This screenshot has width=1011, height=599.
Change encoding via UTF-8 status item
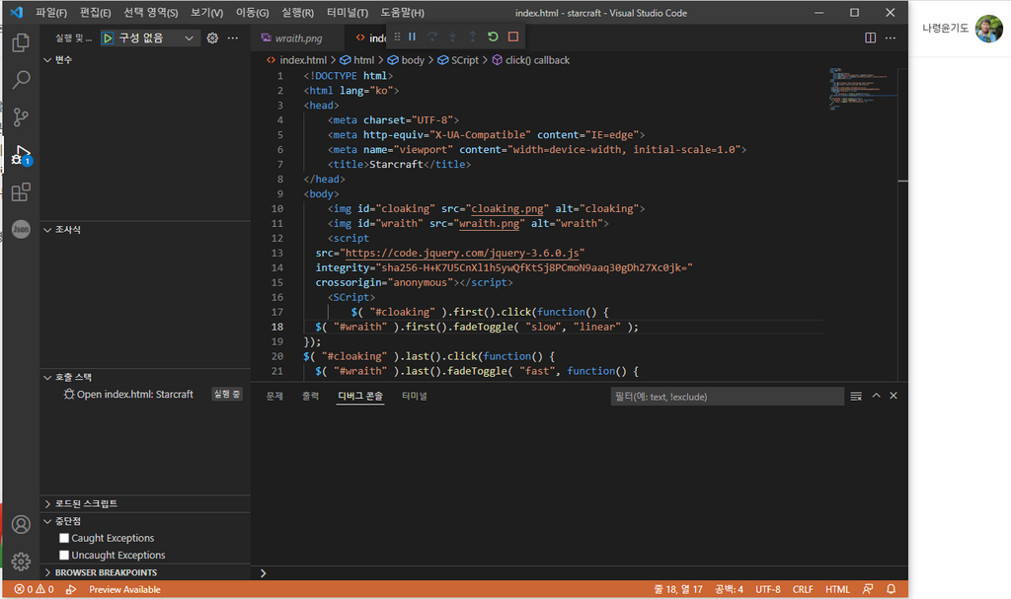point(768,589)
